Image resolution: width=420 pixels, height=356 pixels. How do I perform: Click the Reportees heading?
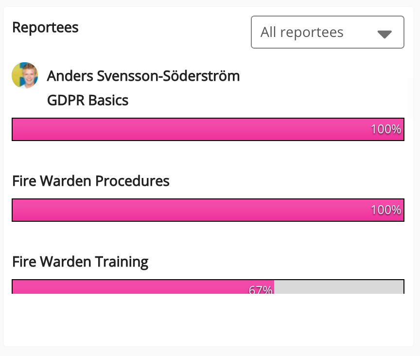coord(45,27)
